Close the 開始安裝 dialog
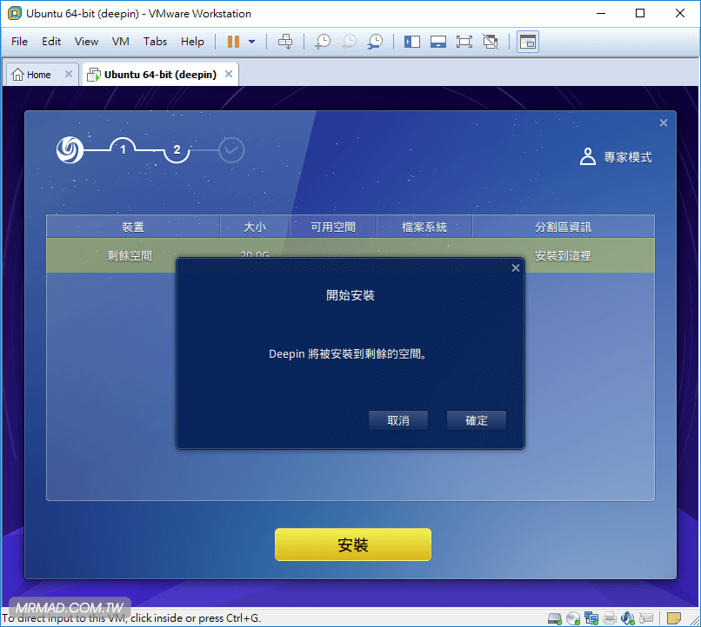This screenshot has width=701, height=627. pos(516,268)
